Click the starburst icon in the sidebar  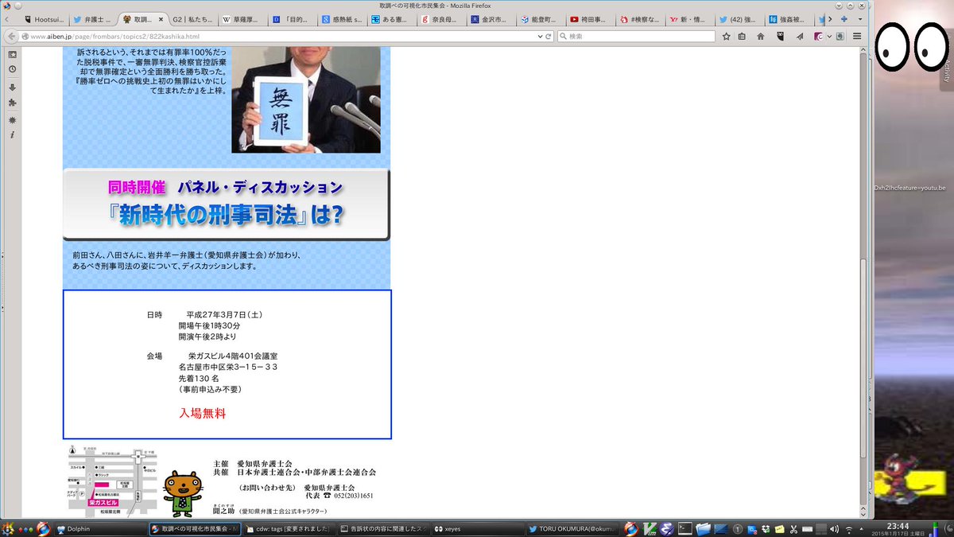tap(12, 119)
